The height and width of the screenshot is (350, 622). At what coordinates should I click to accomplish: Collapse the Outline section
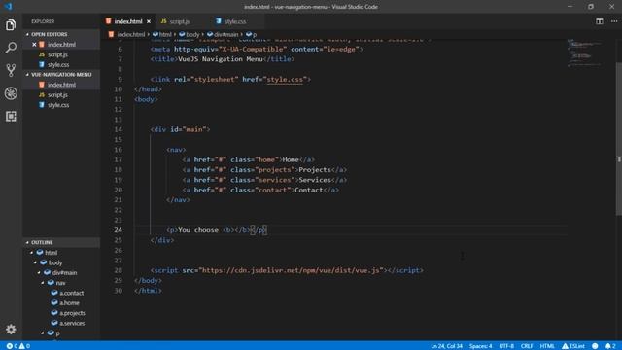click(x=27, y=242)
